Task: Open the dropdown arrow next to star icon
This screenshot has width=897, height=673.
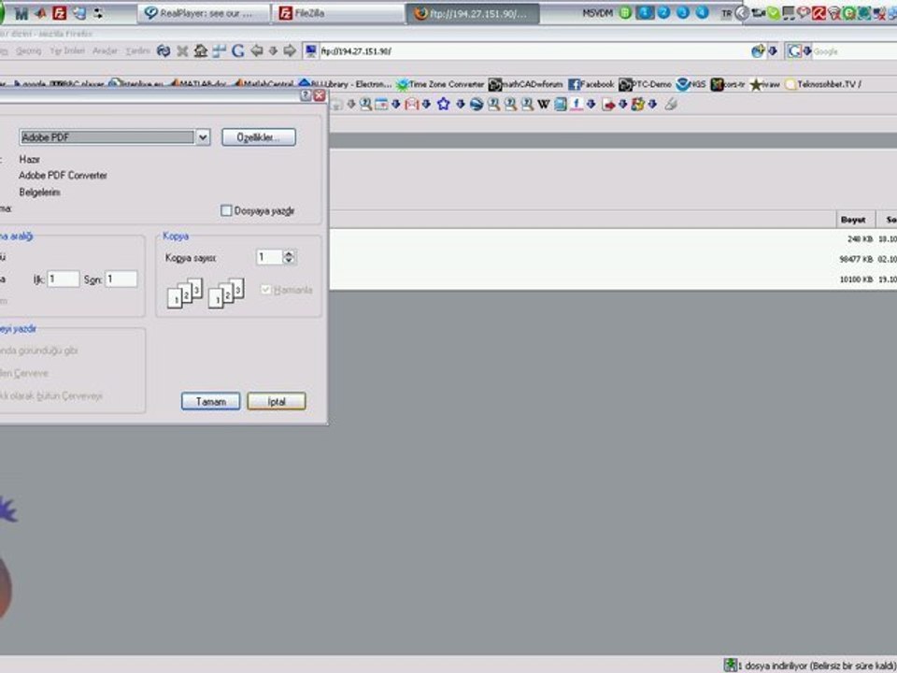Action: point(460,104)
